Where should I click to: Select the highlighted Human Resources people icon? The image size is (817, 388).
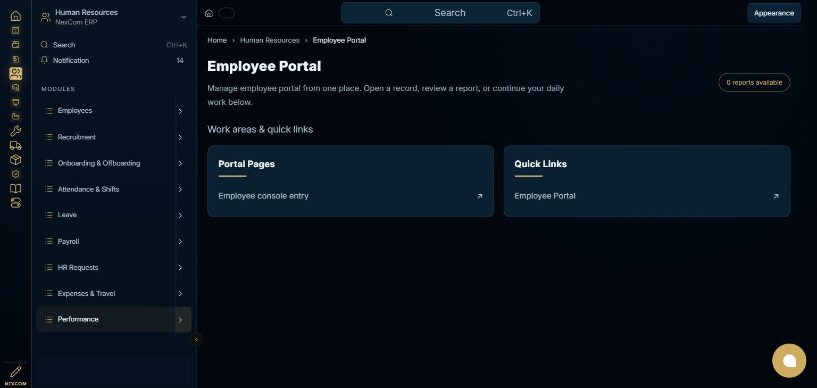pos(15,73)
